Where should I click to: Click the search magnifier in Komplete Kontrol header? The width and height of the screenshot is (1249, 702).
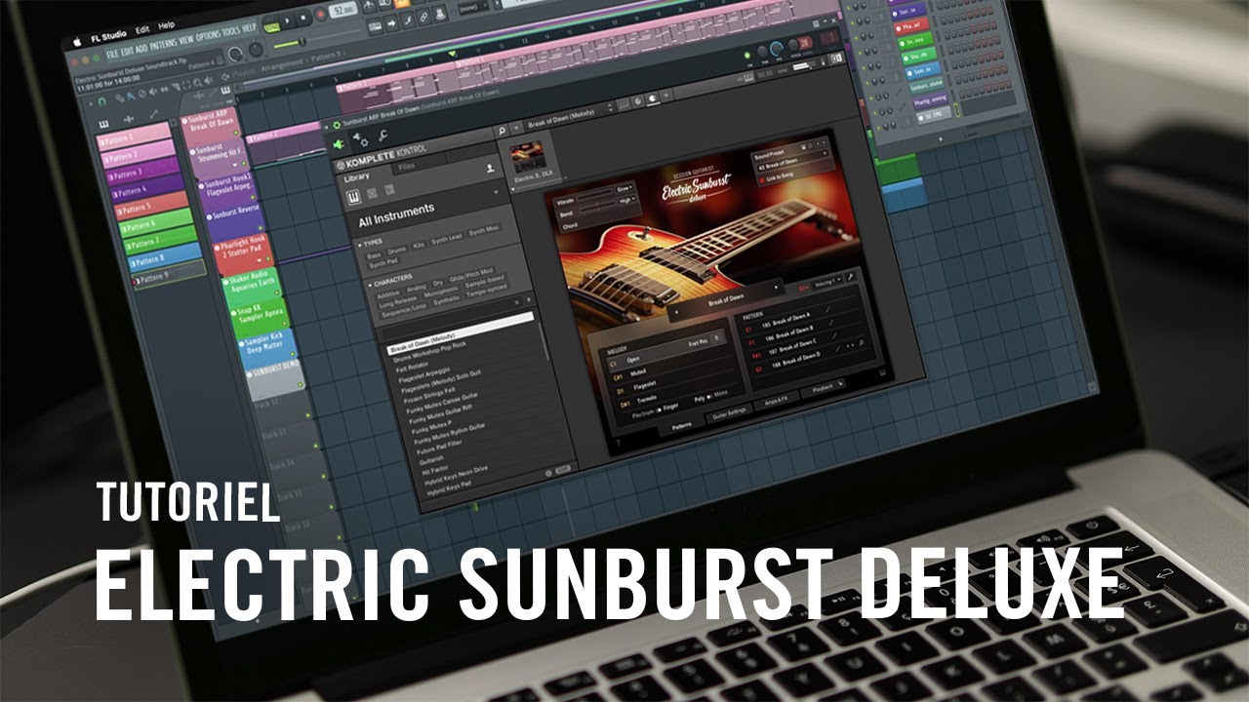502,131
